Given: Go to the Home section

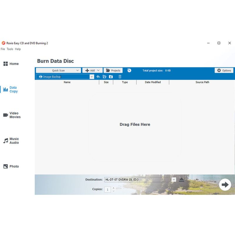Looking at the screenshot, I should pos(11,64).
